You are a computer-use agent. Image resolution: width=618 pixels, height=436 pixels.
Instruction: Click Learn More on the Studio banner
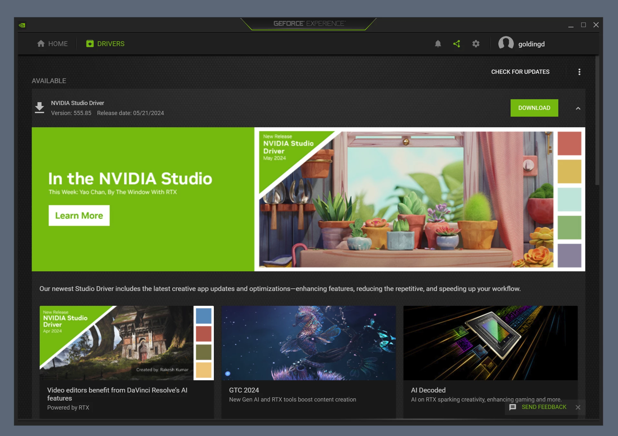(x=79, y=216)
